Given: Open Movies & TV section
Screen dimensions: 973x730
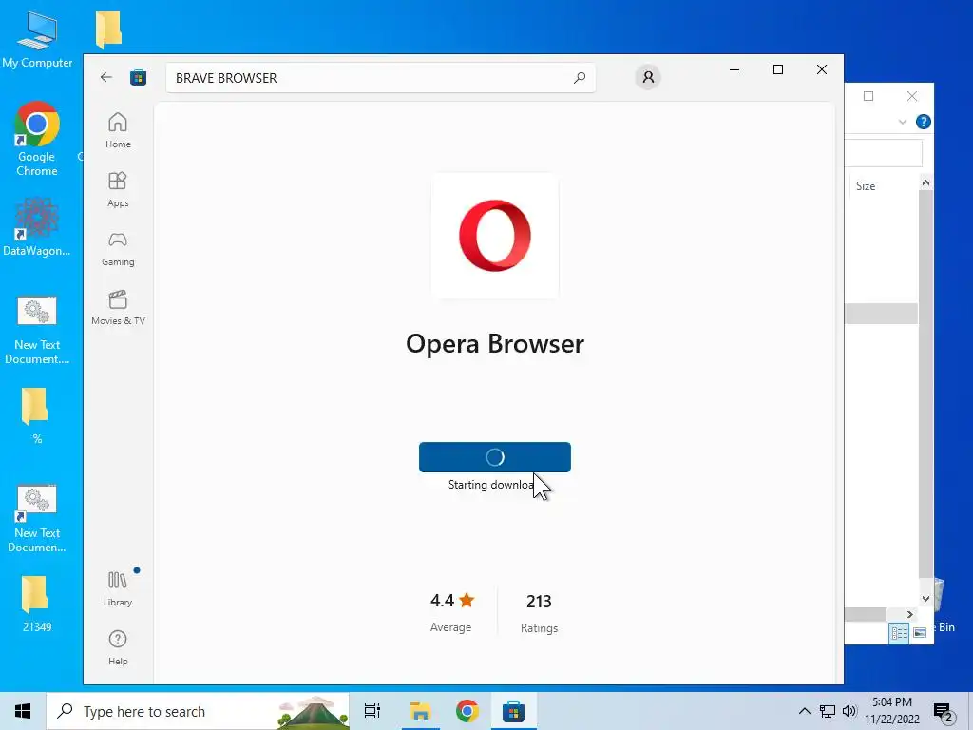Looking at the screenshot, I should coord(118,307).
